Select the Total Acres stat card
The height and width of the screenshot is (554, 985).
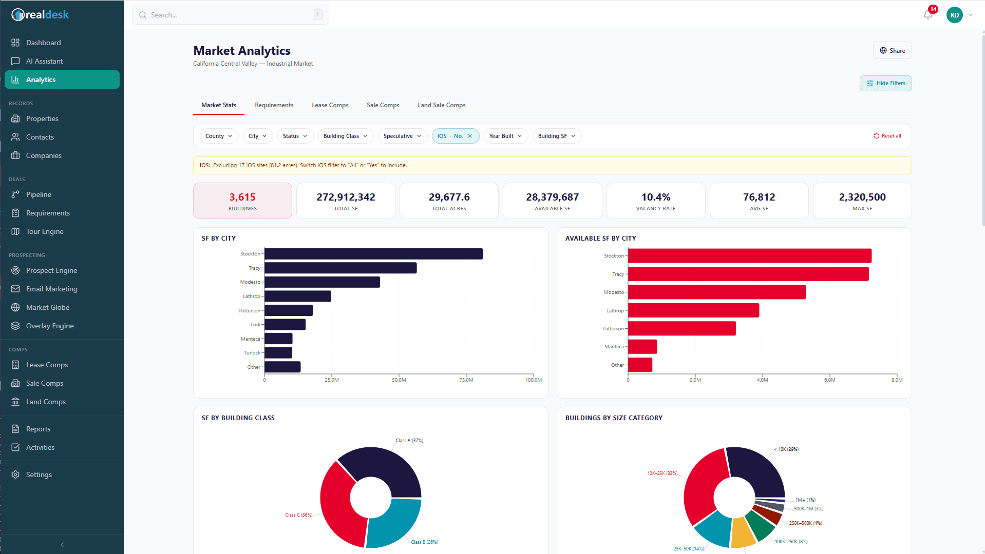(x=449, y=201)
